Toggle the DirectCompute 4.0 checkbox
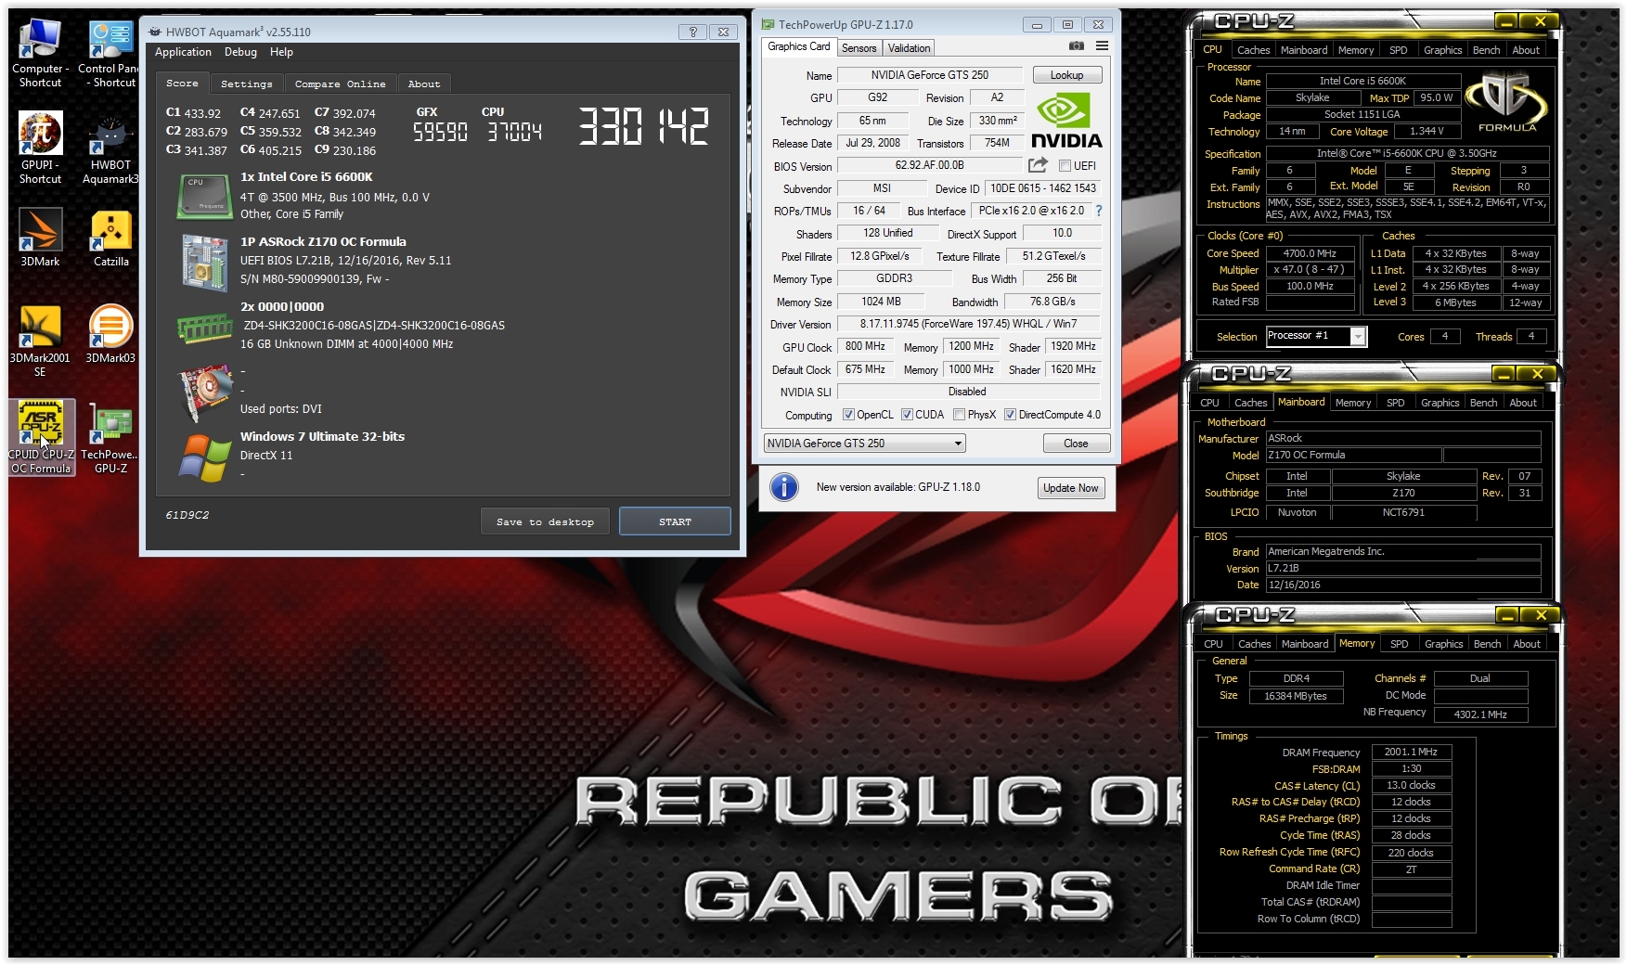The image size is (1627, 965). coord(1010,415)
